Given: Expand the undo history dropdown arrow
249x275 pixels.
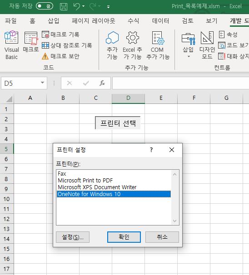Looking at the screenshot, I should (84, 6).
